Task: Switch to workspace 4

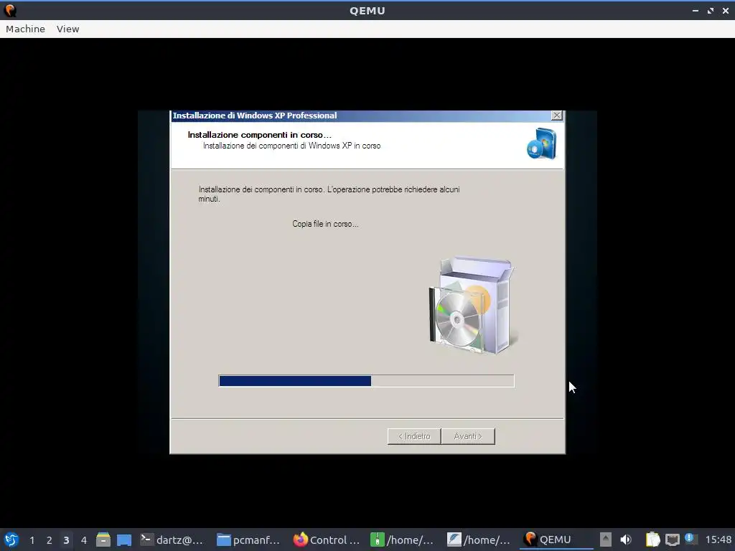Action: click(x=83, y=540)
